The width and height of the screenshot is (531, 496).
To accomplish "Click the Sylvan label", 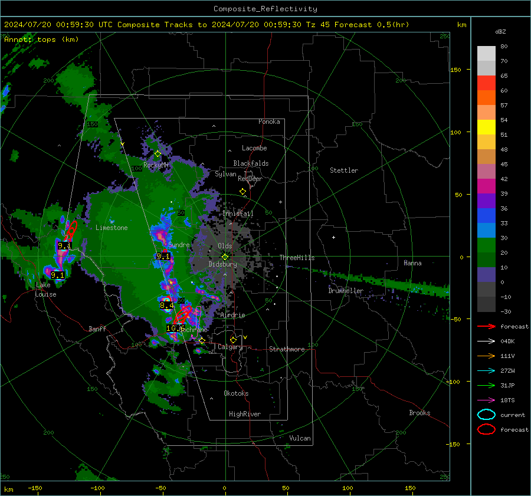I will 225,174.
